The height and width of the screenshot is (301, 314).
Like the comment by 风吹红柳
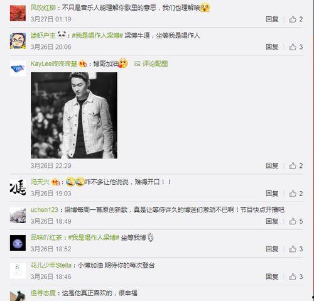click(x=296, y=19)
